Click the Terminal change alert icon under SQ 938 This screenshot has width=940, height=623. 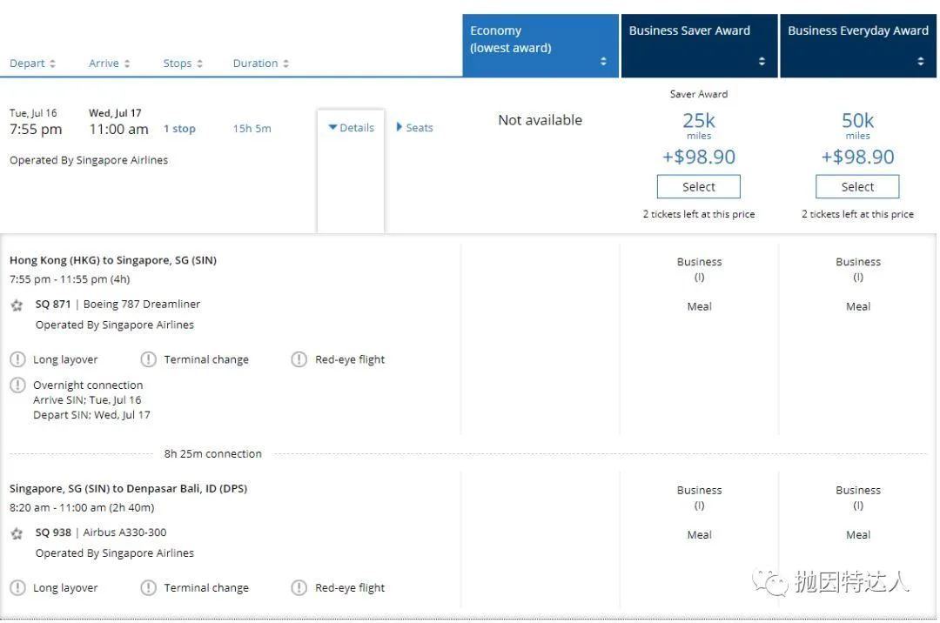pos(148,587)
